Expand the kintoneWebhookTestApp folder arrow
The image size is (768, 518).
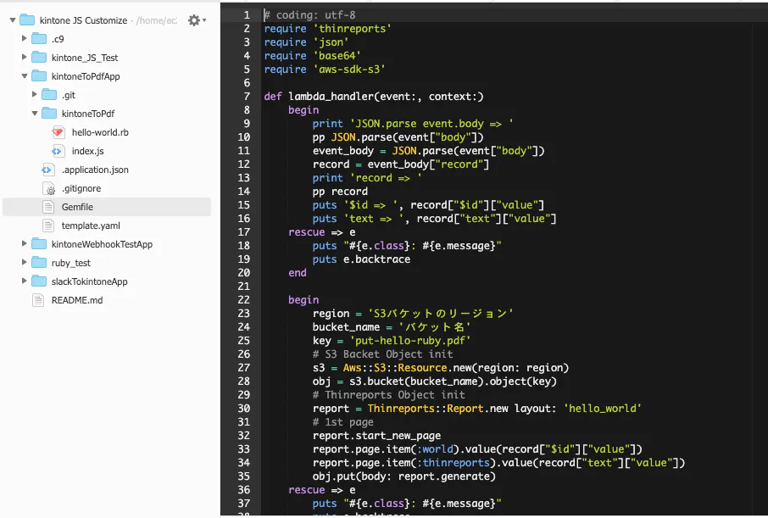click(24, 243)
